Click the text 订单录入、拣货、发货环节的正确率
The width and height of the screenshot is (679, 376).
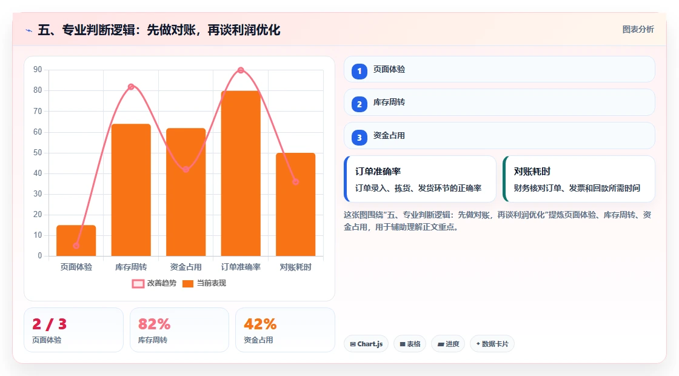coord(418,188)
